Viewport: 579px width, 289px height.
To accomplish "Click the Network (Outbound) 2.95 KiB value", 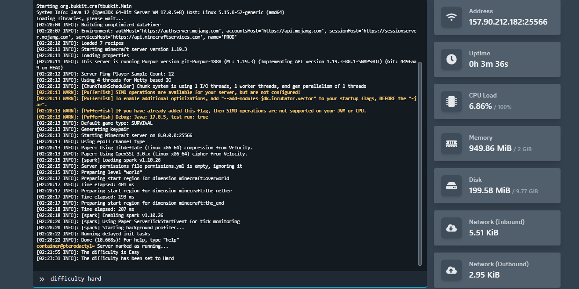I will pos(484,275).
